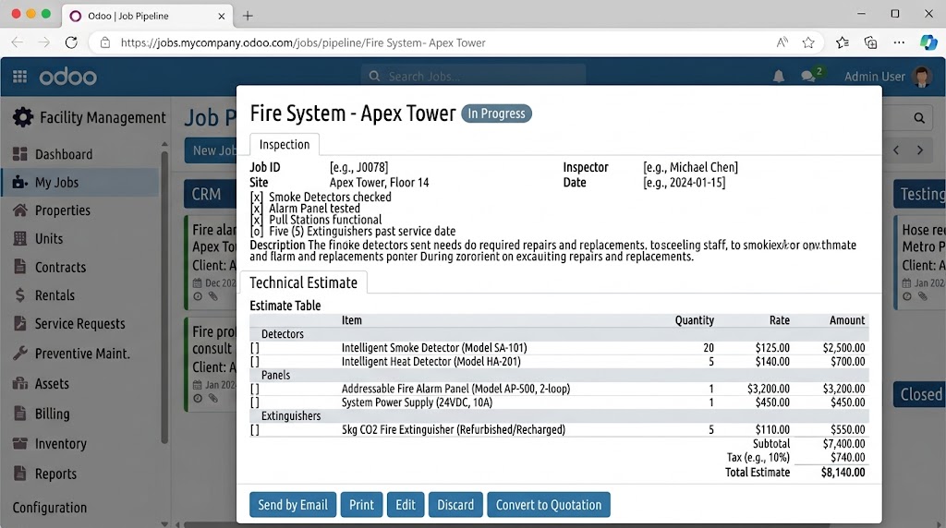946x528 pixels.
Task: Bookmark this page with star icon
Action: click(808, 42)
